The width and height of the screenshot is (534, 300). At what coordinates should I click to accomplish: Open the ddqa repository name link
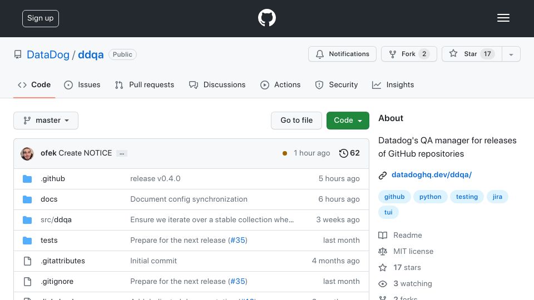coord(91,55)
